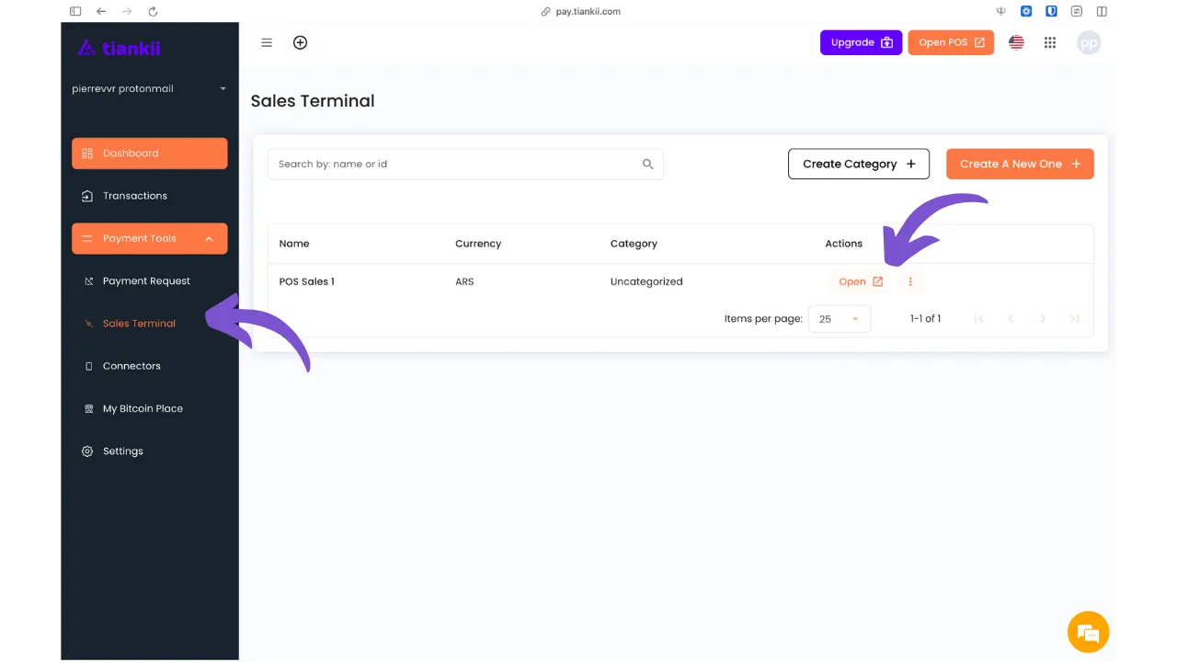
Task: Open the items per page dropdown
Action: [x=838, y=318]
